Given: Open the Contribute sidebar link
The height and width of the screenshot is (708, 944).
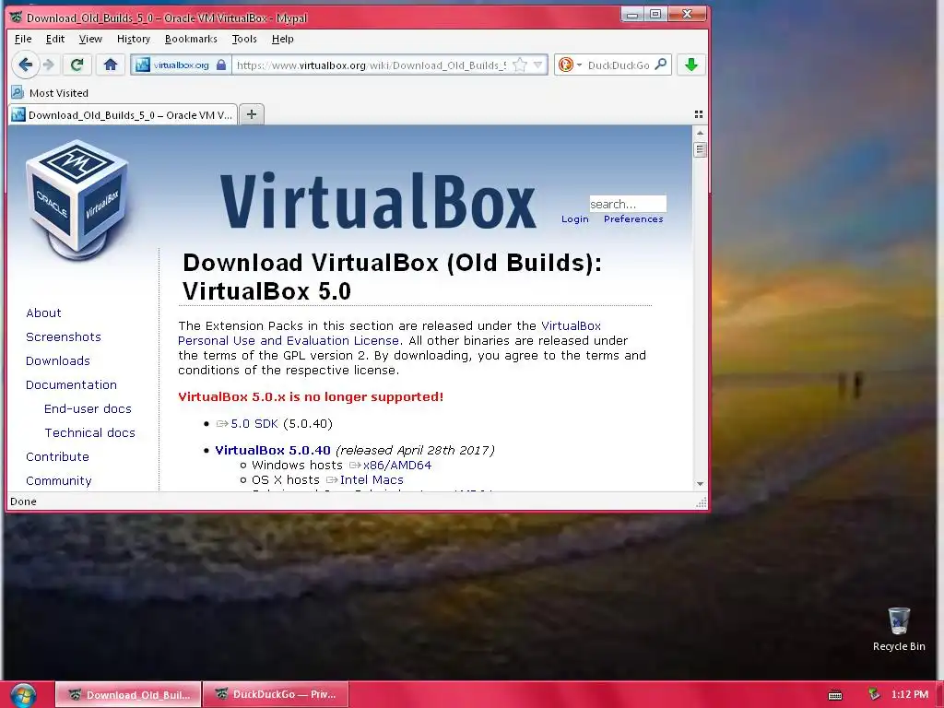Looking at the screenshot, I should click(57, 457).
